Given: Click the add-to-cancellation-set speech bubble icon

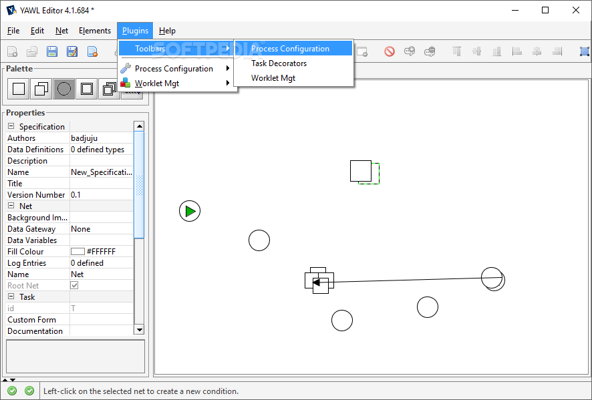Looking at the screenshot, I should [410, 51].
